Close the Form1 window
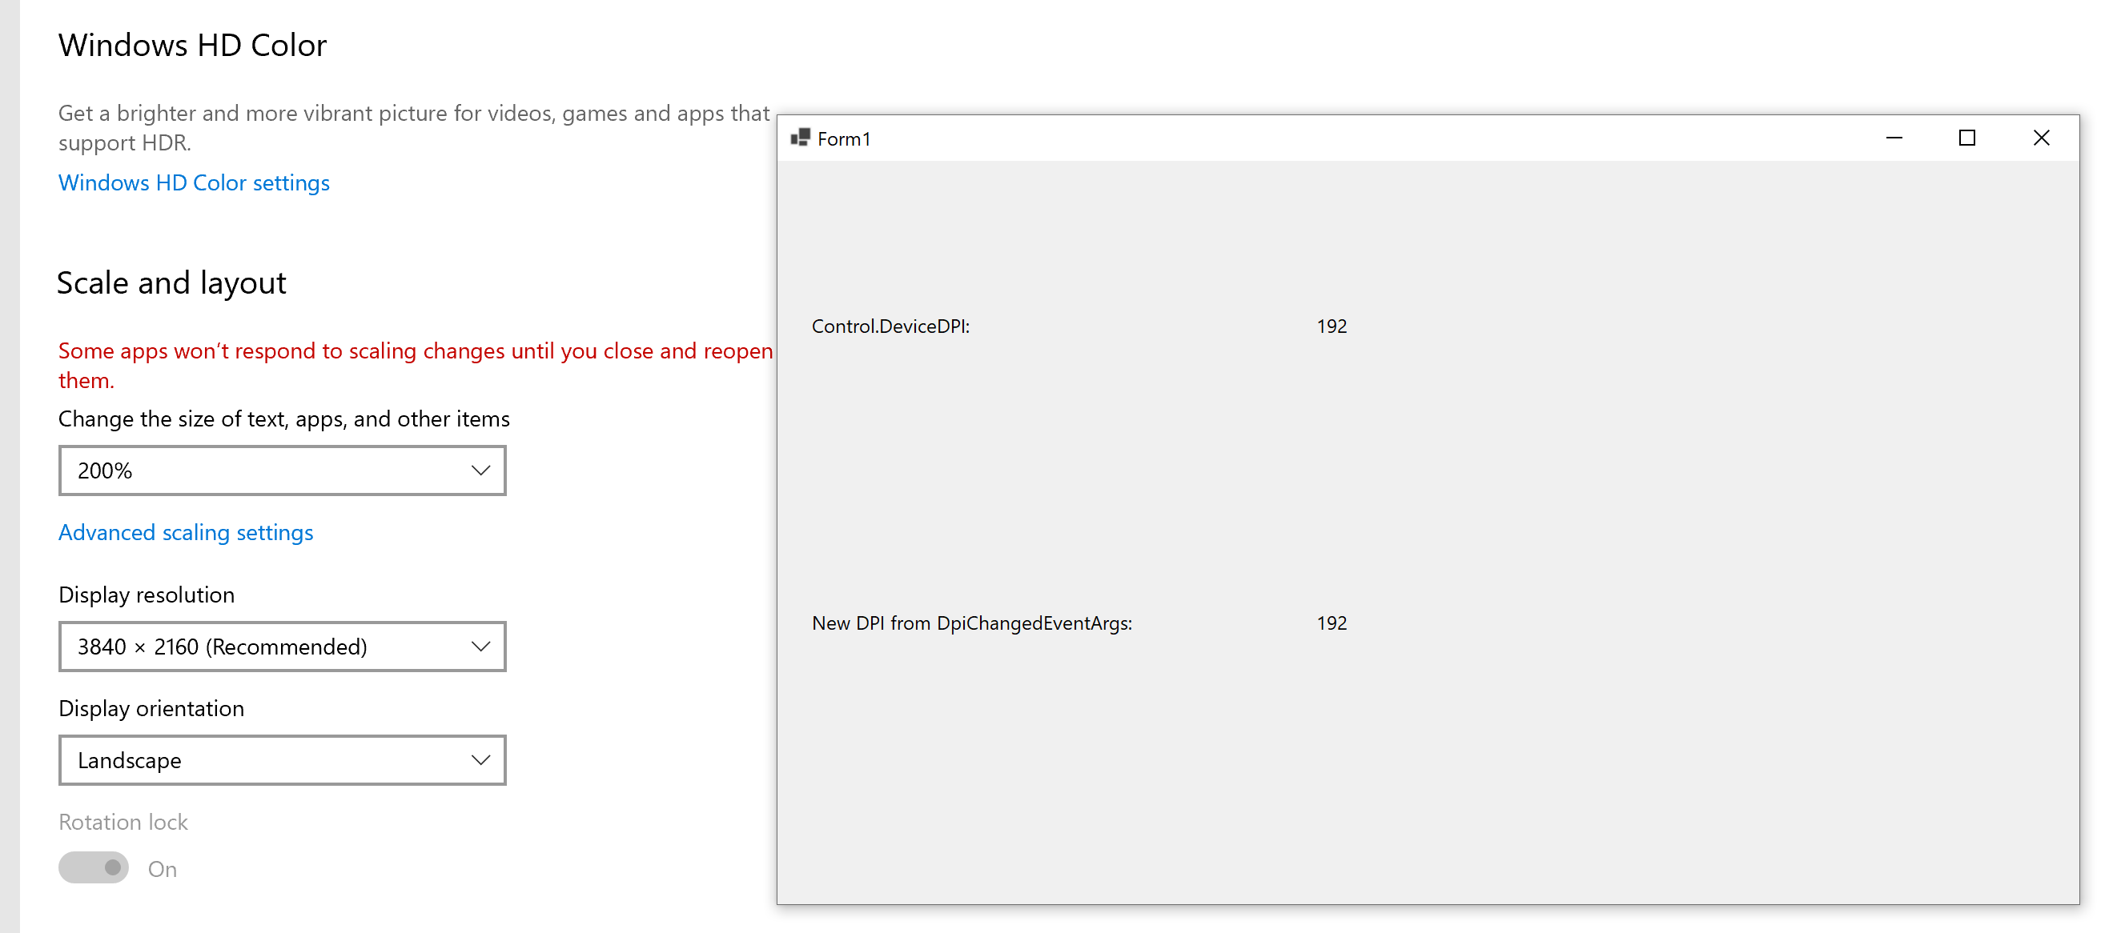 pos(2042,138)
